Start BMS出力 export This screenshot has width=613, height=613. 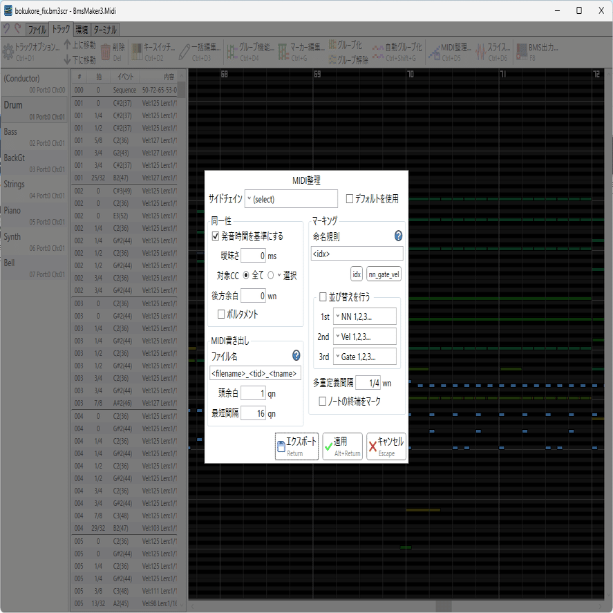pos(537,49)
